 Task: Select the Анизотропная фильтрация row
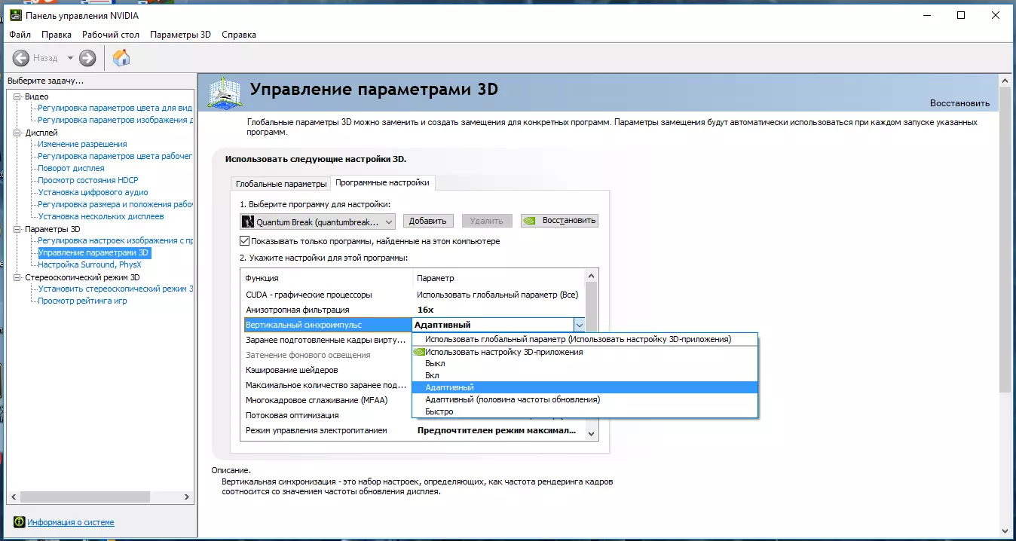(412, 310)
